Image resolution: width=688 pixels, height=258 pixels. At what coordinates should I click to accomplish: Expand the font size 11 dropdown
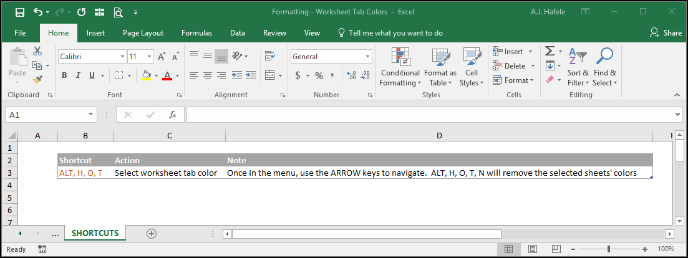pyautogui.click(x=150, y=57)
